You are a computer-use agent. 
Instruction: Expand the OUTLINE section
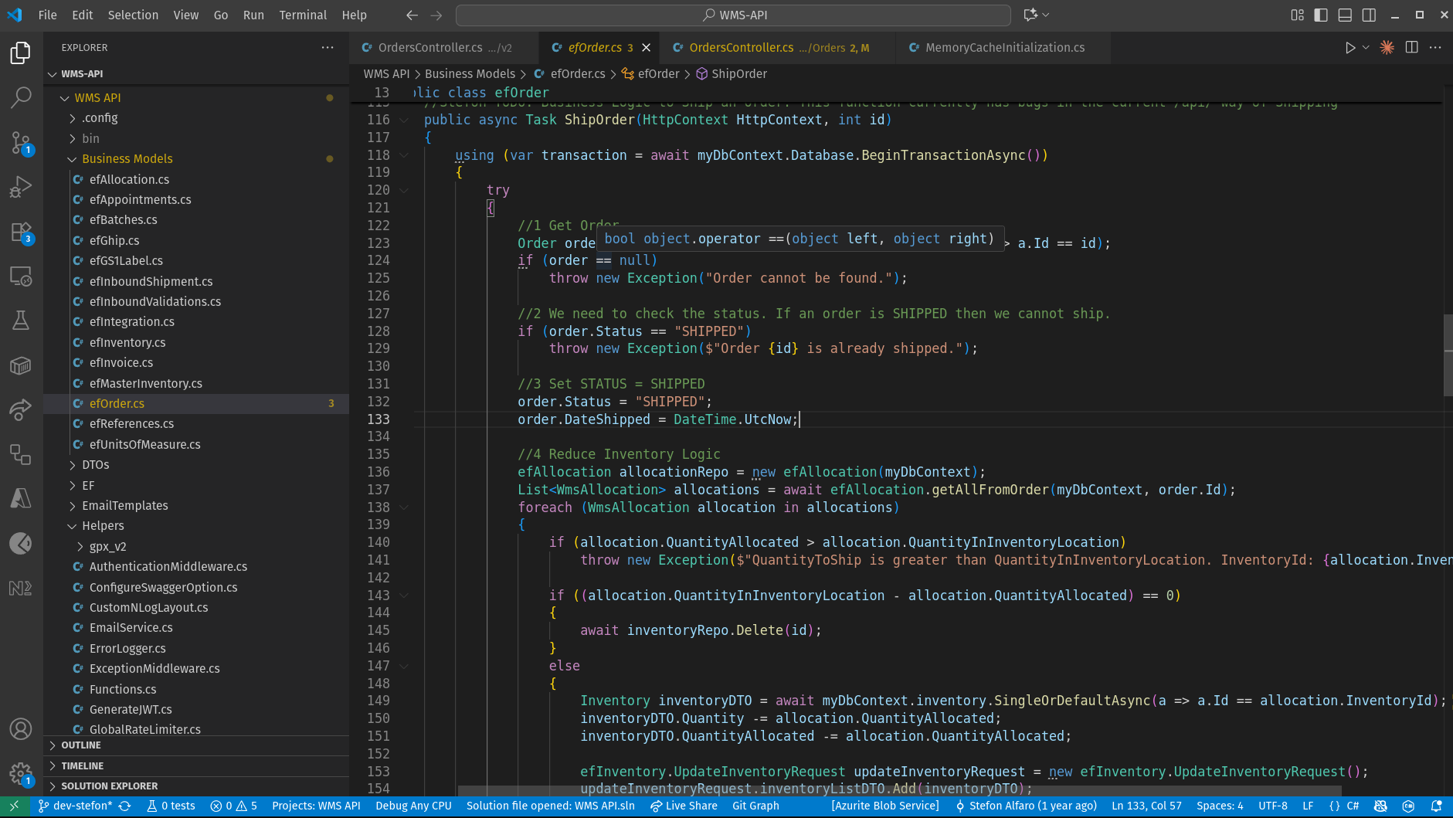point(81,745)
